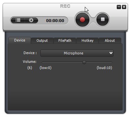Screen dimensions: 140x127
Task: Click the 00:00:00 timer display
Action: click(x=55, y=20)
